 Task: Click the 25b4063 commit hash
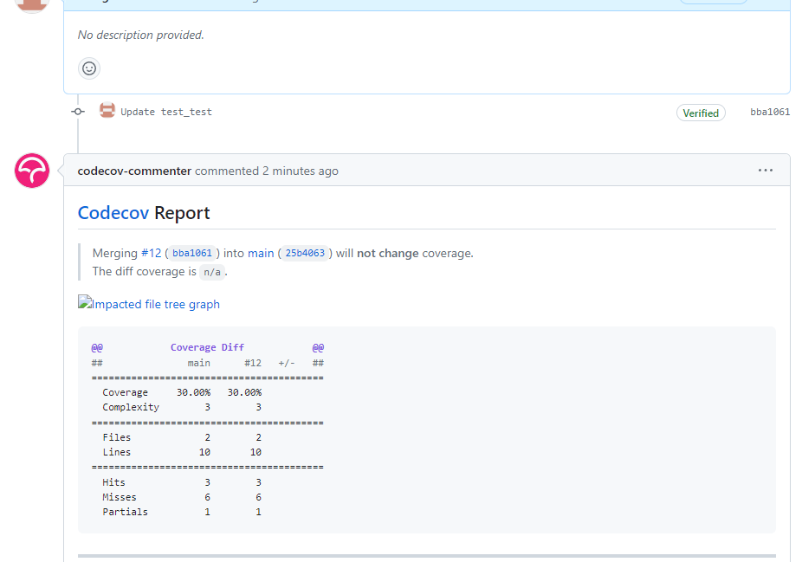pyautogui.click(x=305, y=253)
